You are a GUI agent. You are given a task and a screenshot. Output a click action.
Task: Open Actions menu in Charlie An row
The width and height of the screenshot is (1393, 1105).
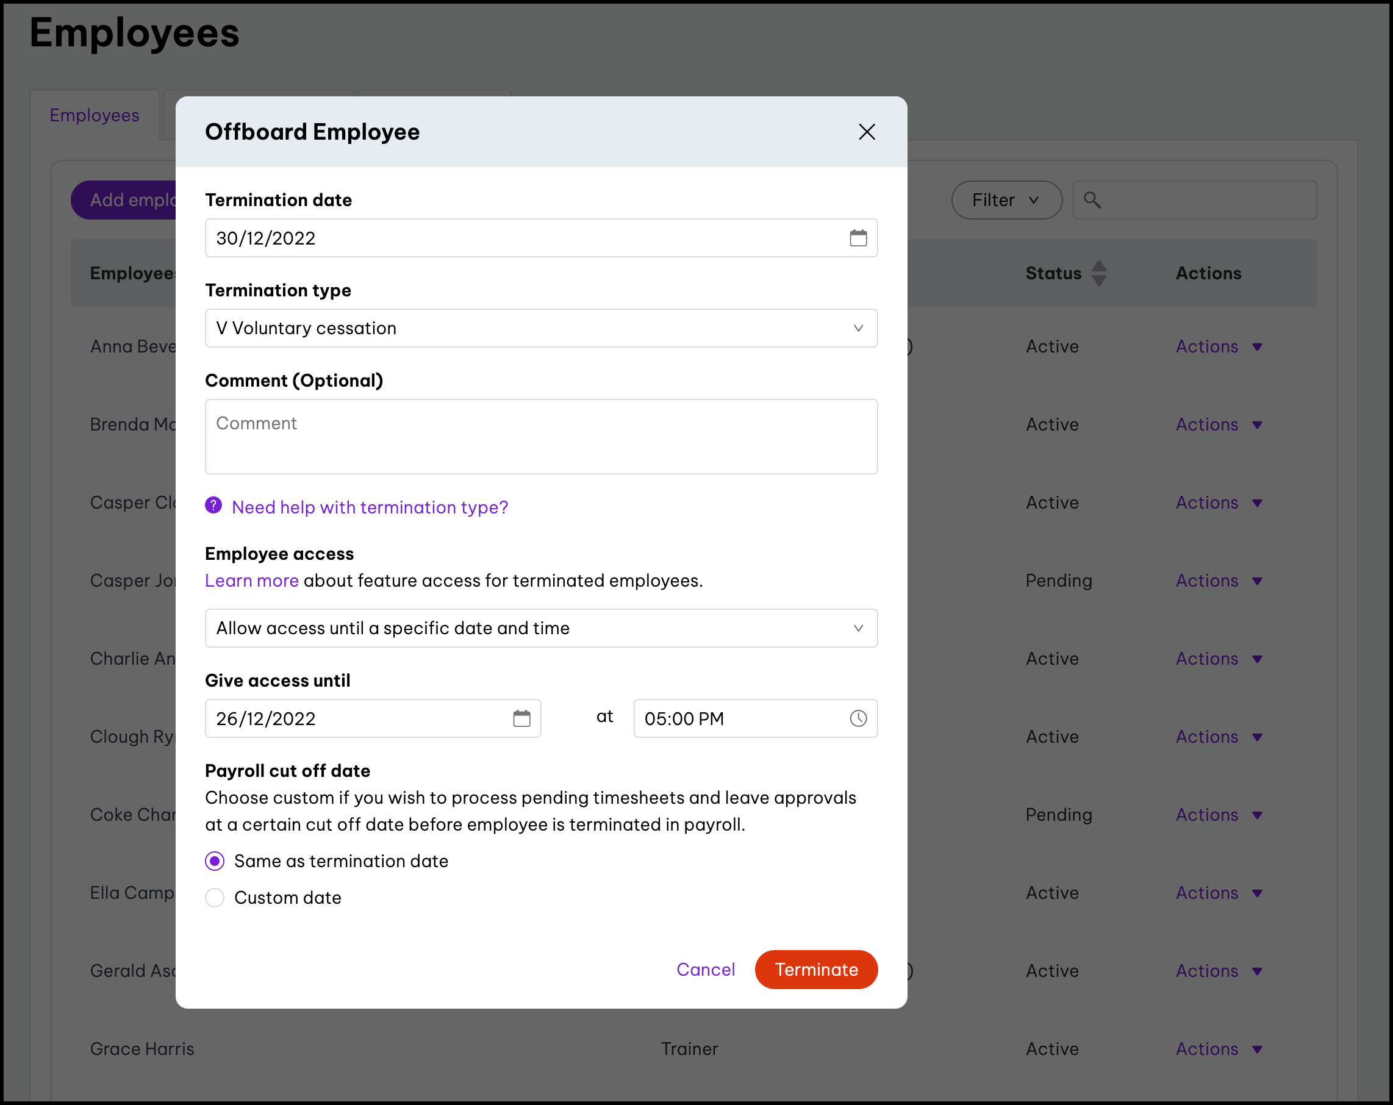[1219, 659]
